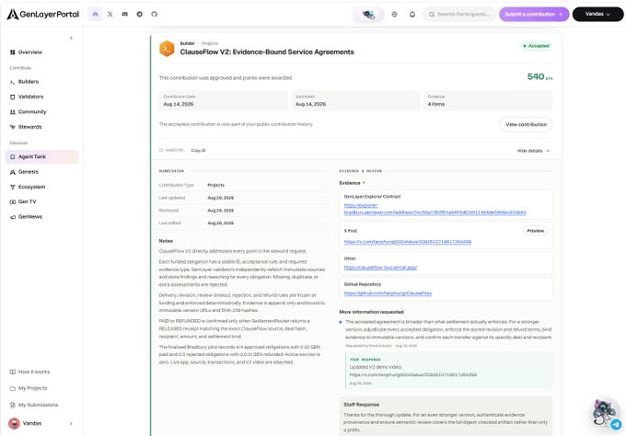Open the home icon in top bar
The image size is (626, 436).
point(95,15)
